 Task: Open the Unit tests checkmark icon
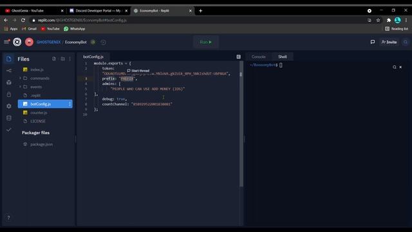(x=8, y=130)
